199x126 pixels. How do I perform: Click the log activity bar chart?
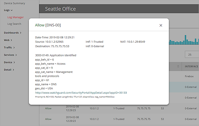click(184, 40)
